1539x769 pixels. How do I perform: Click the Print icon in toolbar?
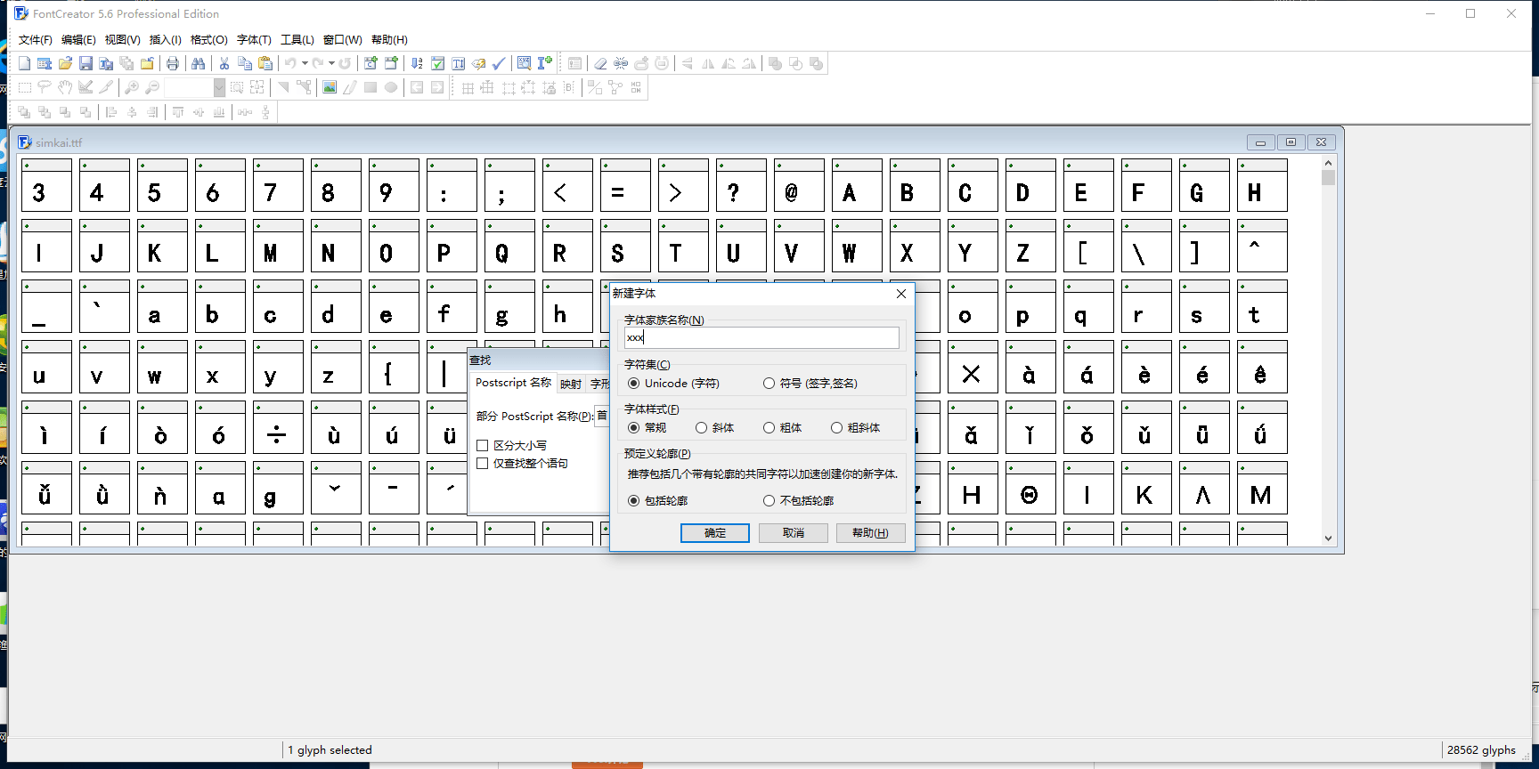(173, 63)
